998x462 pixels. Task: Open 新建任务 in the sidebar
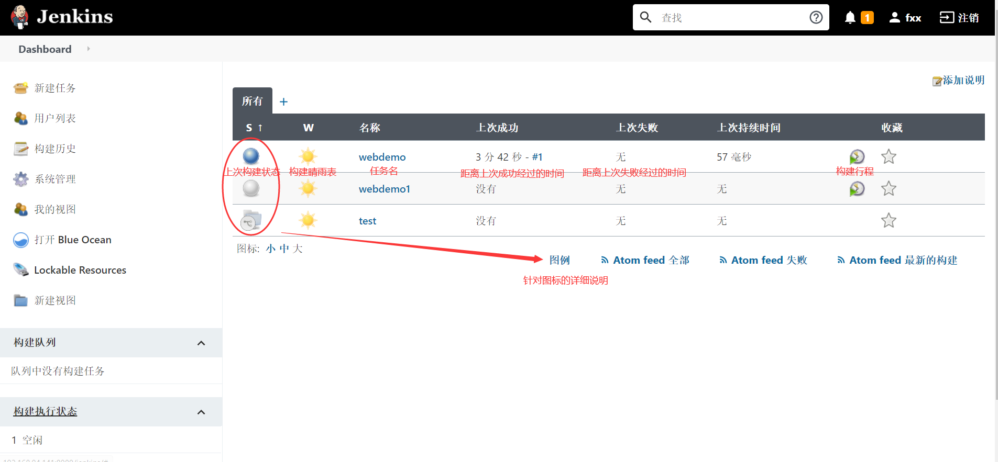tap(55, 88)
